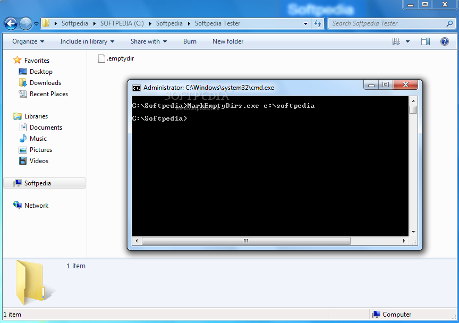Open Explorer help
Screen dimensions: 459x323
(444, 41)
